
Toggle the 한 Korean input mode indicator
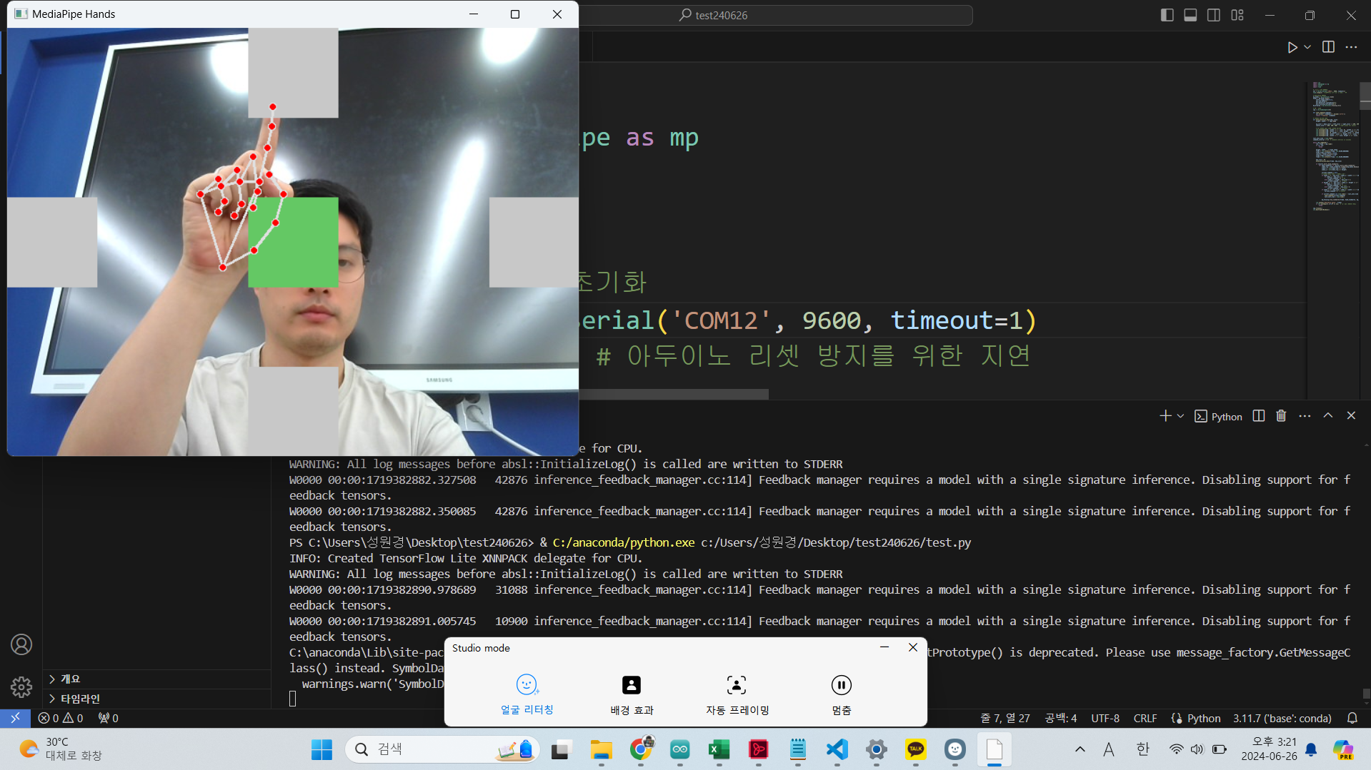pyautogui.click(x=1143, y=749)
